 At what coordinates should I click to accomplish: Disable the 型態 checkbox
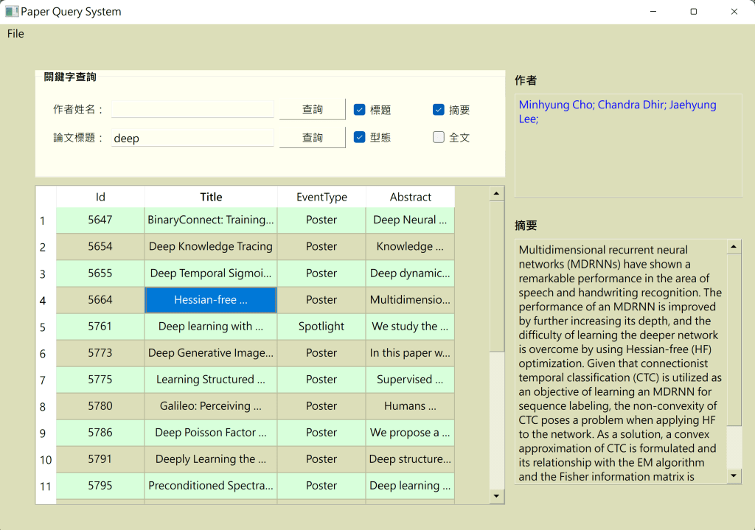pyautogui.click(x=360, y=137)
